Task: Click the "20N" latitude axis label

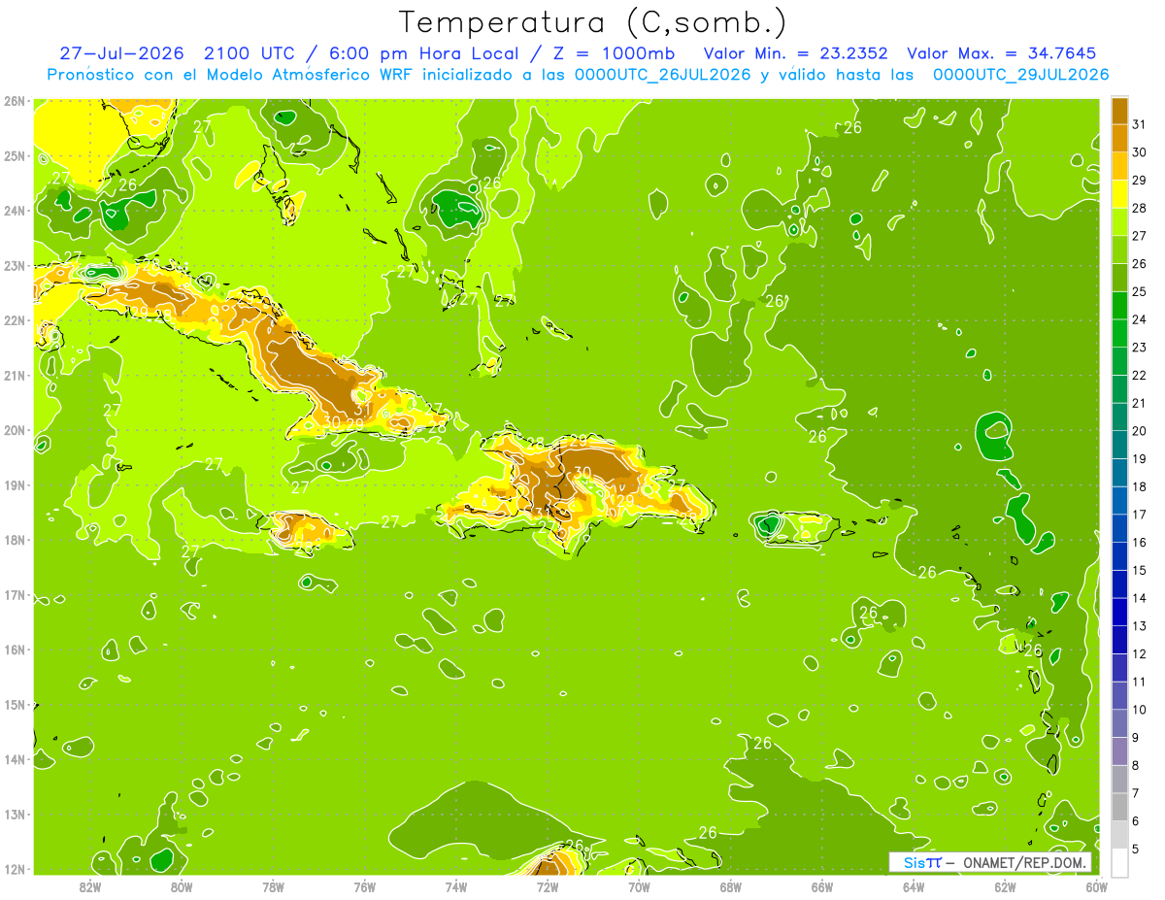Action: tap(15, 430)
